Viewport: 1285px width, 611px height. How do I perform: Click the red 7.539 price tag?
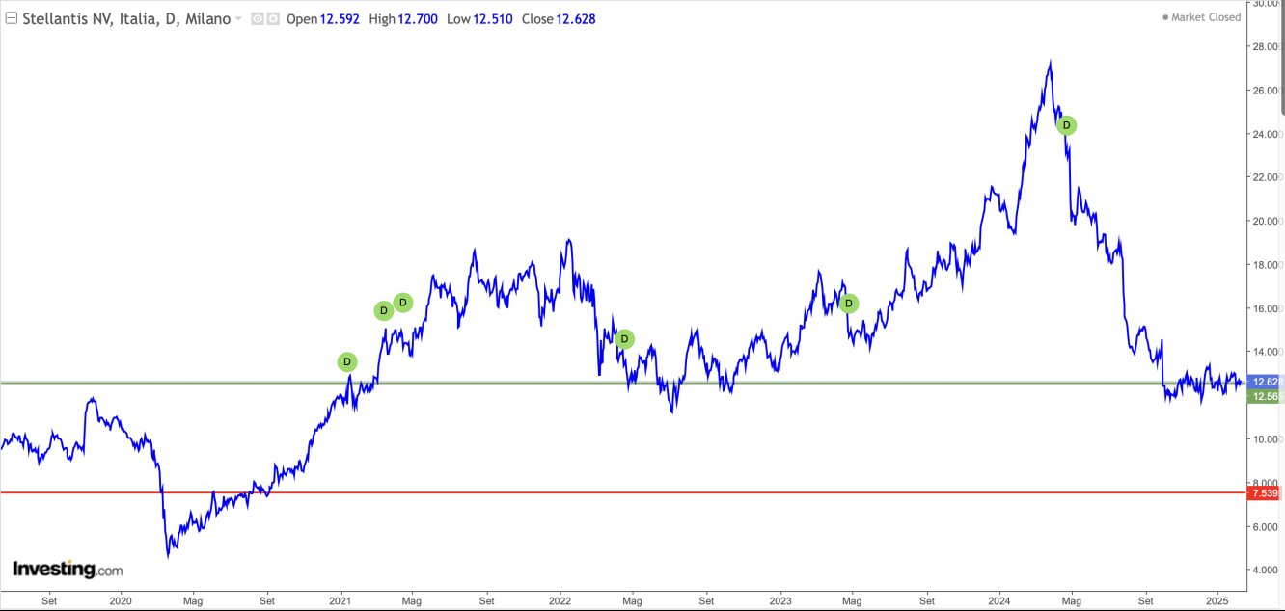[x=1265, y=493]
